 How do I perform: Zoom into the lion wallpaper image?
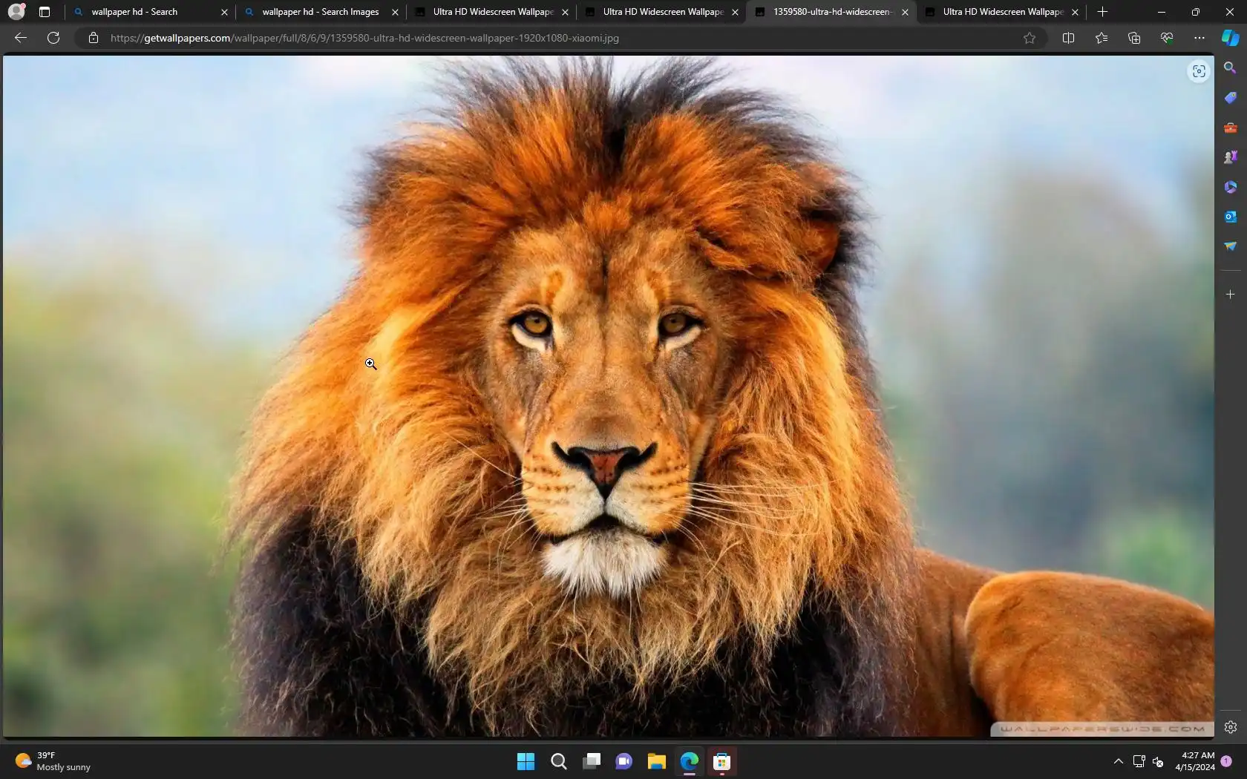tap(609, 396)
